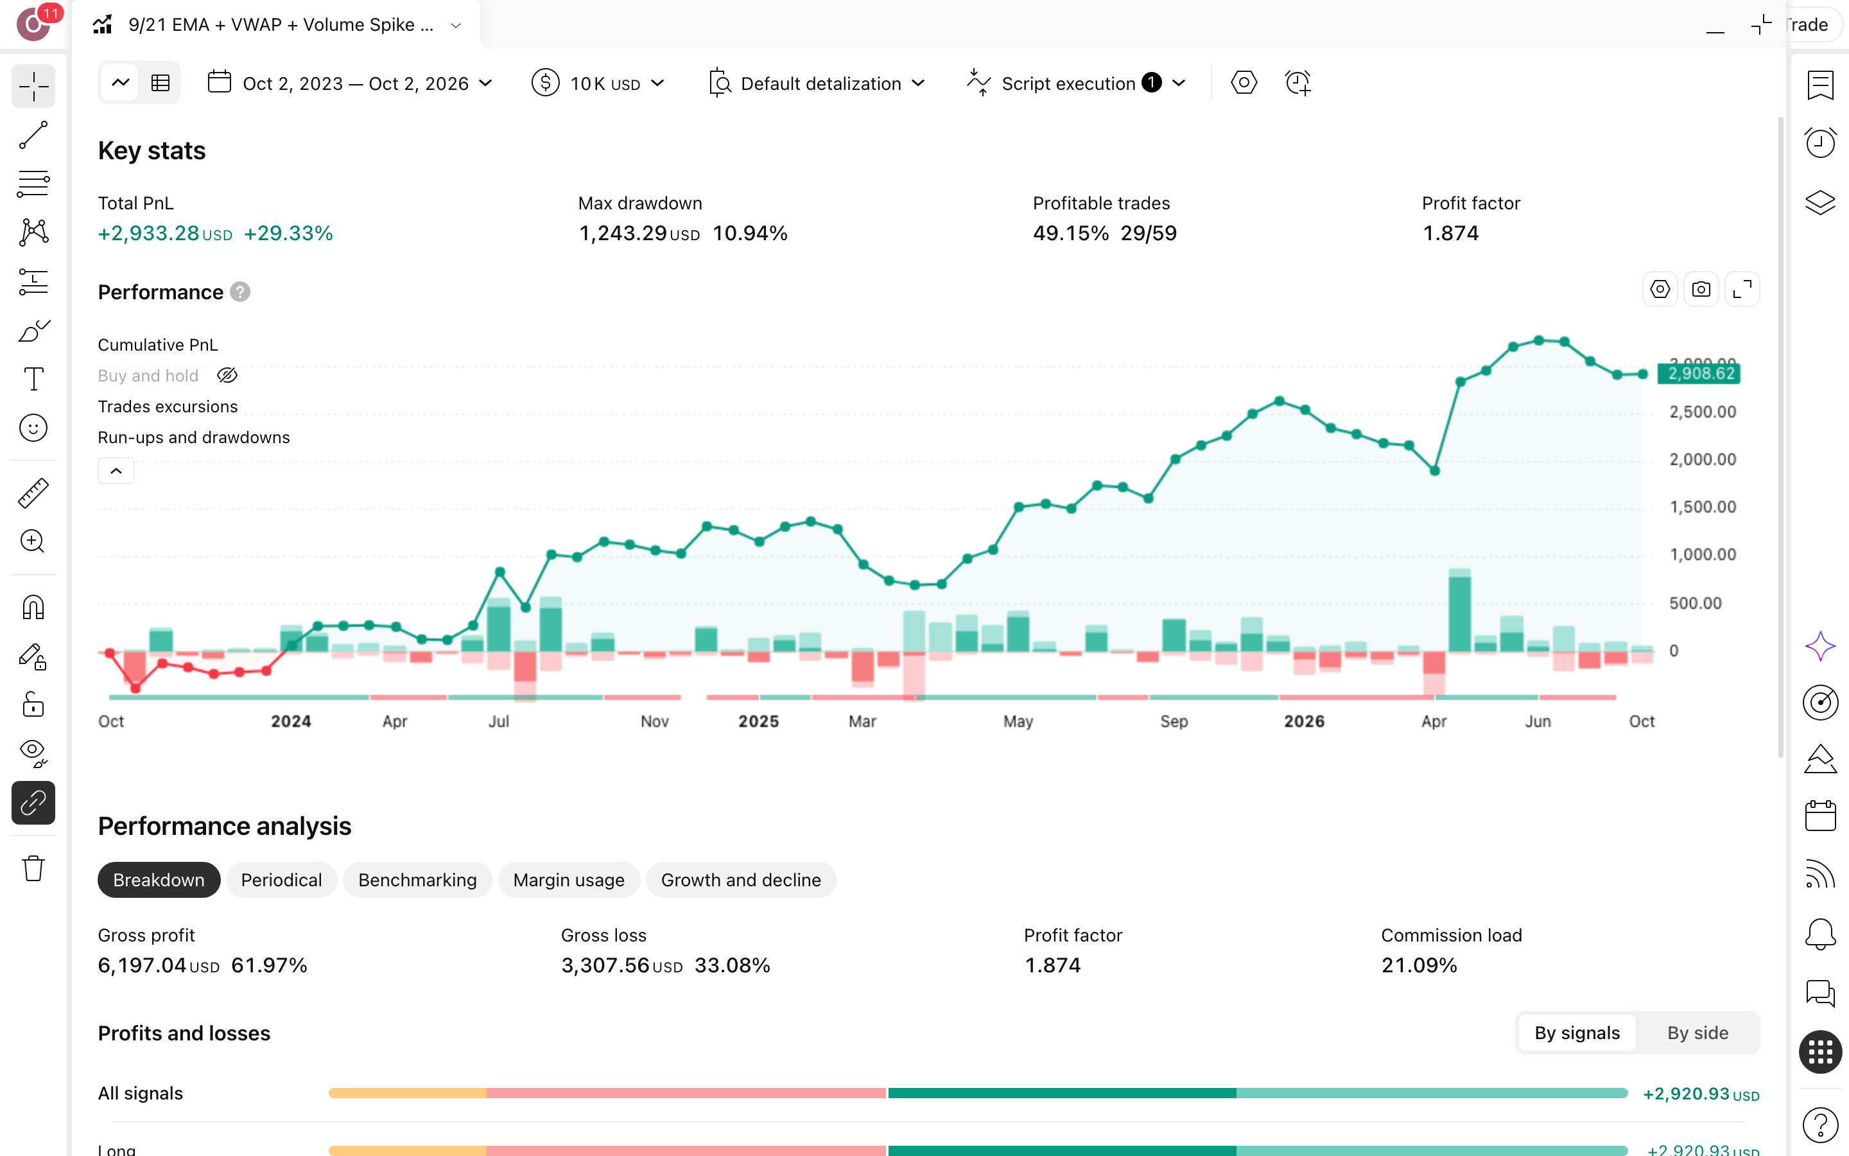Take a snapshot of Performance chart

[x=1701, y=290]
